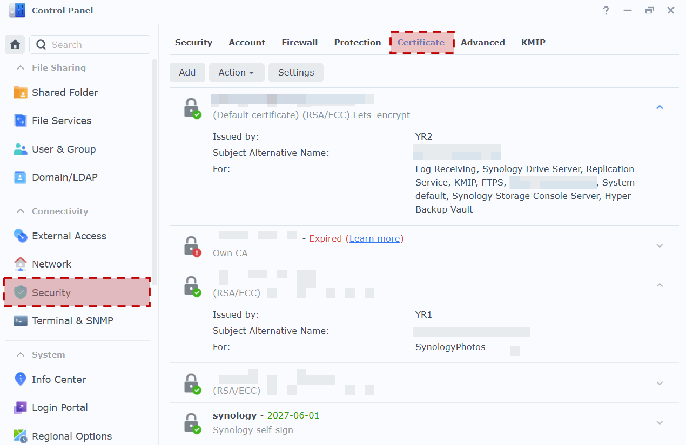Image resolution: width=686 pixels, height=445 pixels.
Task: Switch to the Advanced tab
Action: click(483, 42)
